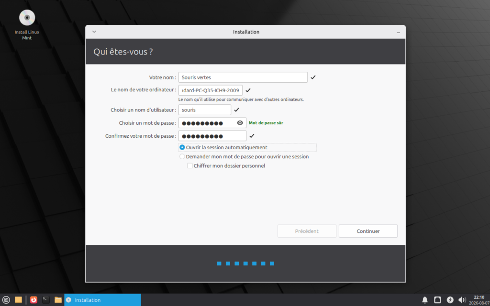Viewport: 490px width, 306px height.
Task: Open Install Linux Mint desktop icon
Action: point(27,25)
